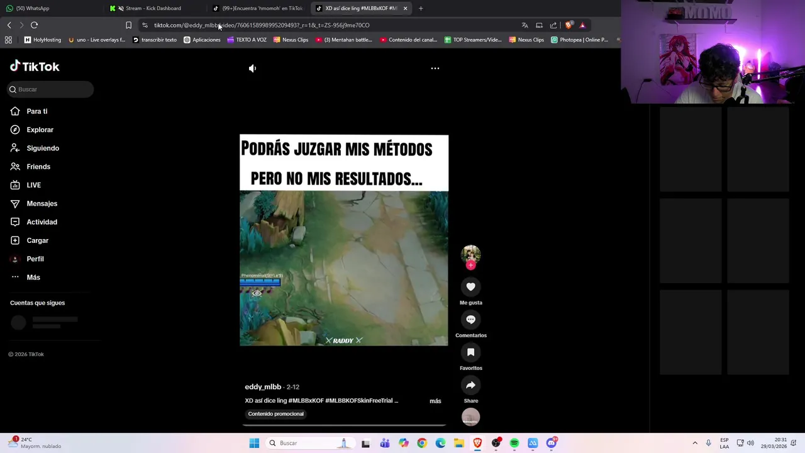Share the video using the arrow icon
This screenshot has width=805, height=453.
(470, 385)
